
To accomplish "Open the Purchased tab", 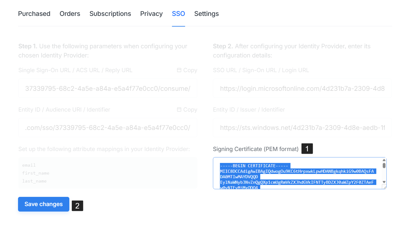I will (34, 14).
